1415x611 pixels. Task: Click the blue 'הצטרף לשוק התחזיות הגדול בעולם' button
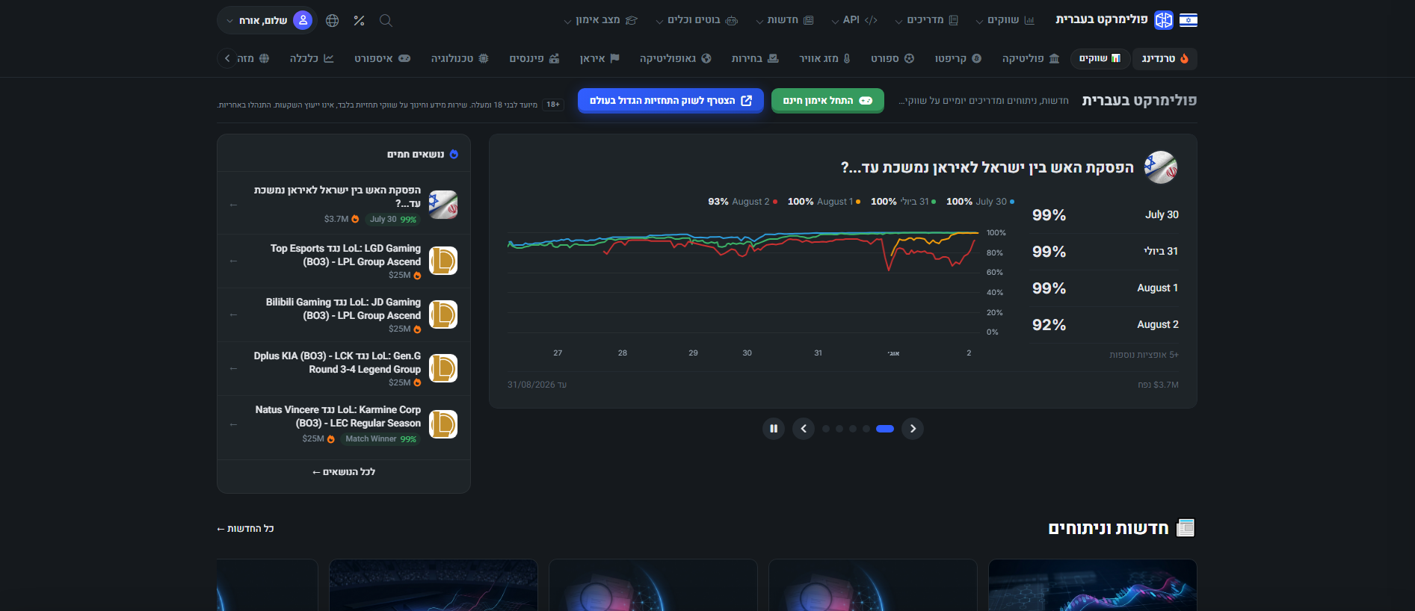tap(670, 101)
